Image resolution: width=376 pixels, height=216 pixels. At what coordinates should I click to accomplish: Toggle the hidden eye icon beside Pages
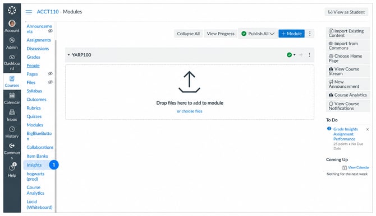[x=51, y=74]
